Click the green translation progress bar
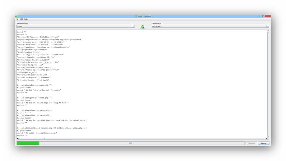 (x=28, y=143)
